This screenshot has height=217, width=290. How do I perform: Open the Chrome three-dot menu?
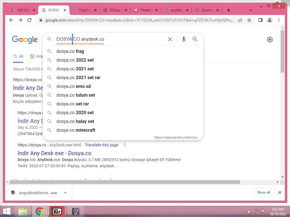click(279, 20)
